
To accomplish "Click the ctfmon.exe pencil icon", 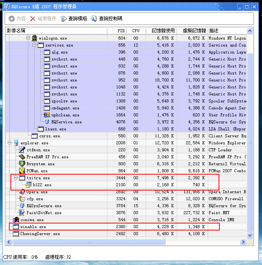I will tap(22, 150).
